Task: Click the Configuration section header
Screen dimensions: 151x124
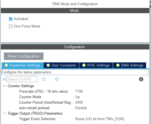Action: point(75,47)
